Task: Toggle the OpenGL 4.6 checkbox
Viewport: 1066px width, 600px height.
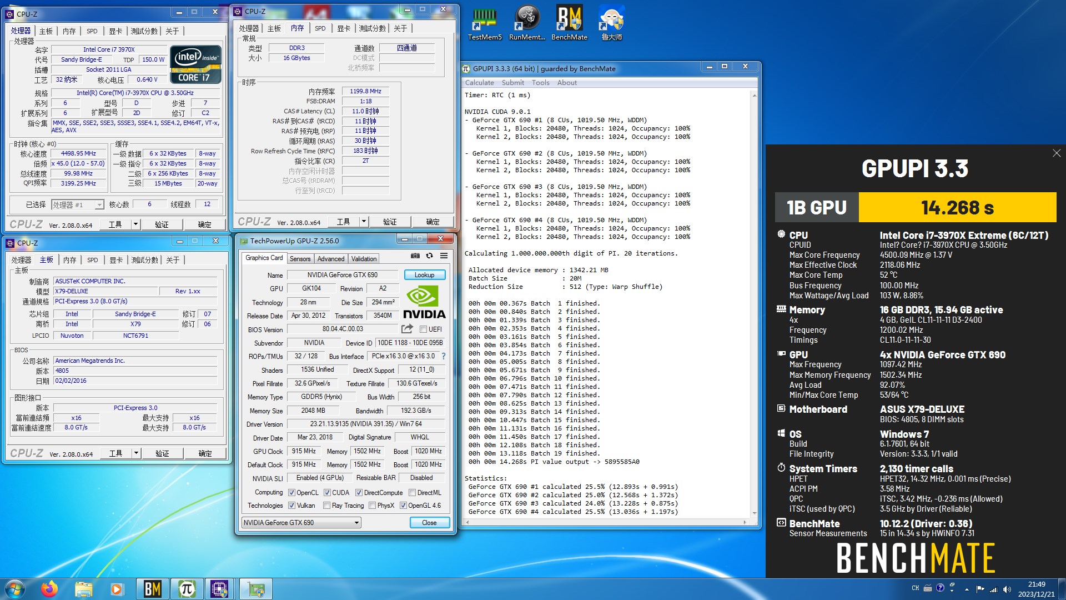Action: tap(403, 506)
